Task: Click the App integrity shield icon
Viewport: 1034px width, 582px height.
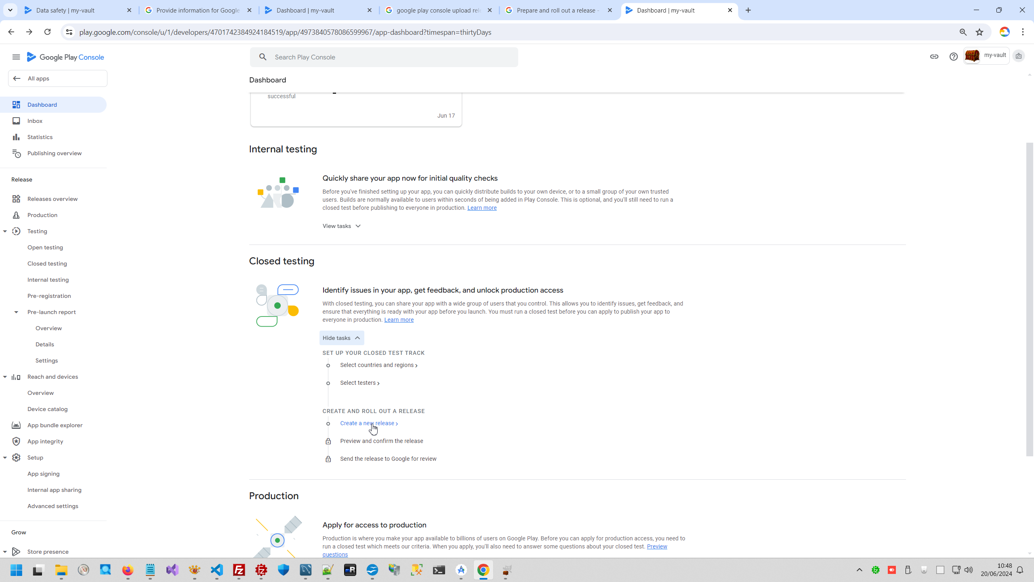Action: [16, 441]
